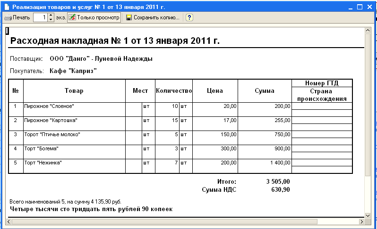Click sum 900,00 cell
This screenshot has height=229, width=377.
click(x=265, y=152)
